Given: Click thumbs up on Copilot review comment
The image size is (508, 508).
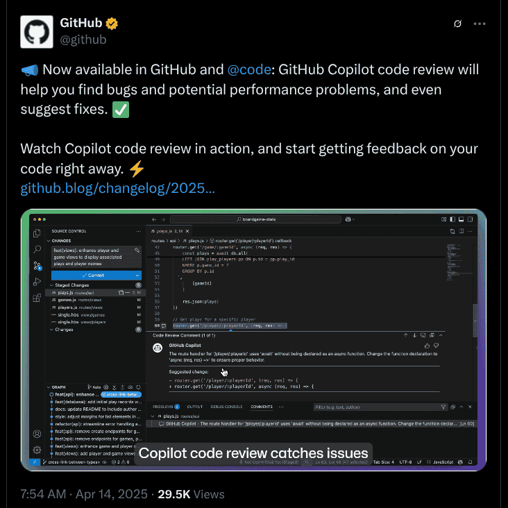Looking at the screenshot, I should point(427,346).
